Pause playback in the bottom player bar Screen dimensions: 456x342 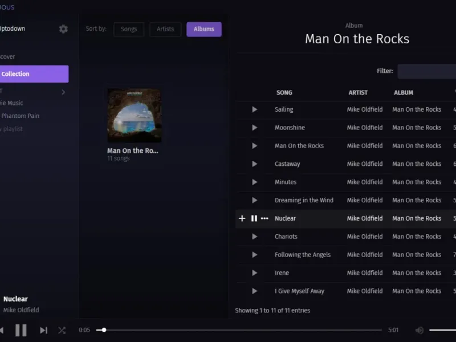click(x=21, y=330)
